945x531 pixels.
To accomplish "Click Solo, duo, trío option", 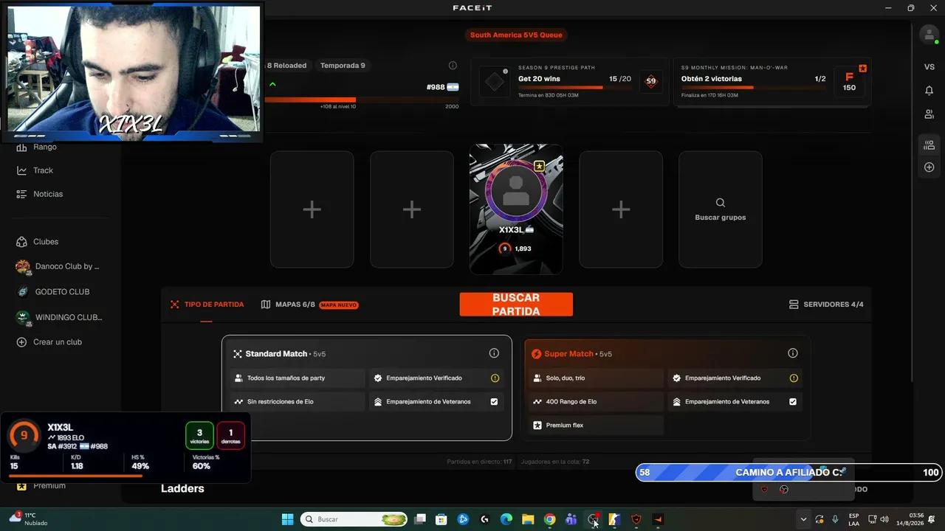I will pos(596,378).
